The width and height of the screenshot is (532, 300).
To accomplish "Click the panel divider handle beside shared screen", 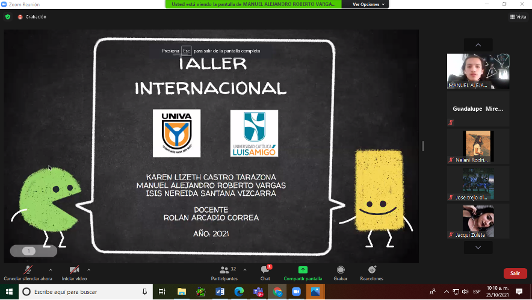I will point(422,146).
